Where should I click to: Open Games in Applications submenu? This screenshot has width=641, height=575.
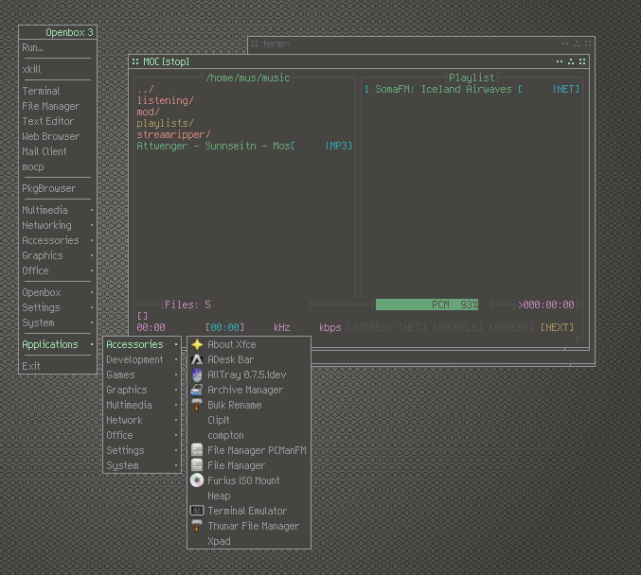tap(142, 375)
